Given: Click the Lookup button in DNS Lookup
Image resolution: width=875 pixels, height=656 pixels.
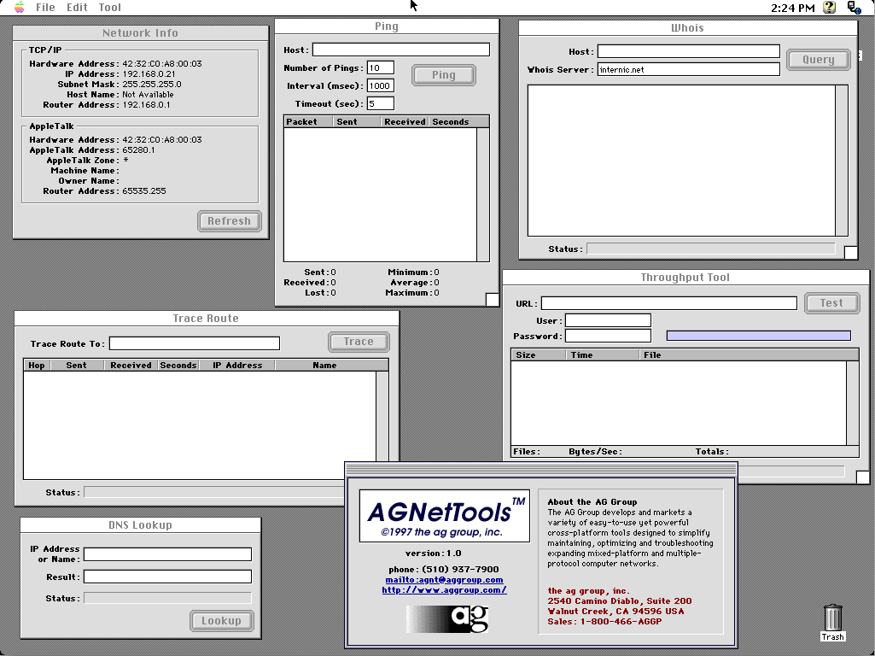Looking at the screenshot, I should point(222,621).
